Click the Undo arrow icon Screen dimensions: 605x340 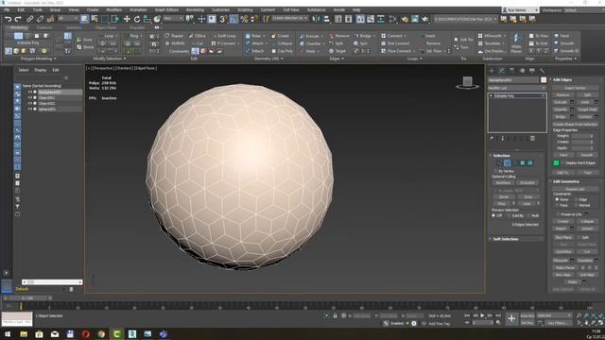coord(8,19)
